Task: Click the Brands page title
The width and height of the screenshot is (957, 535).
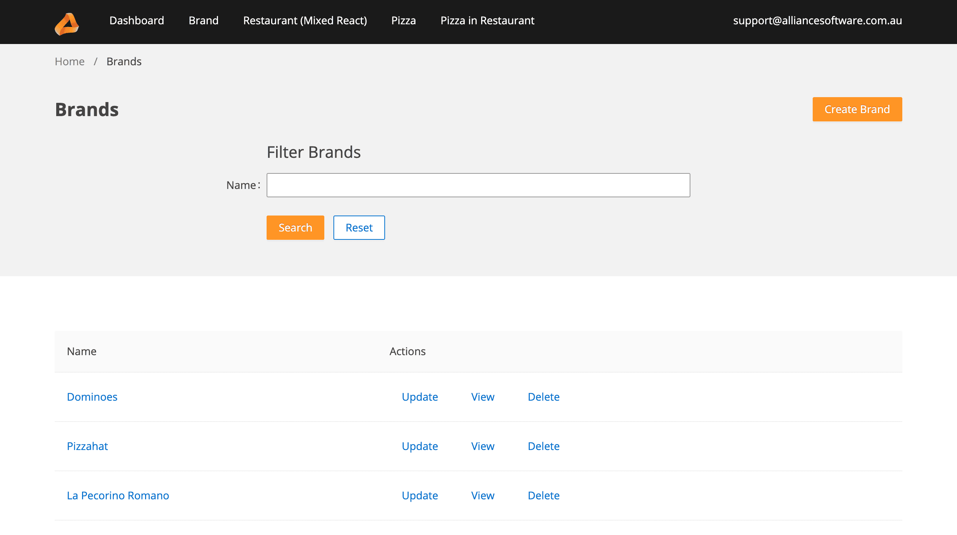Action: pos(87,110)
